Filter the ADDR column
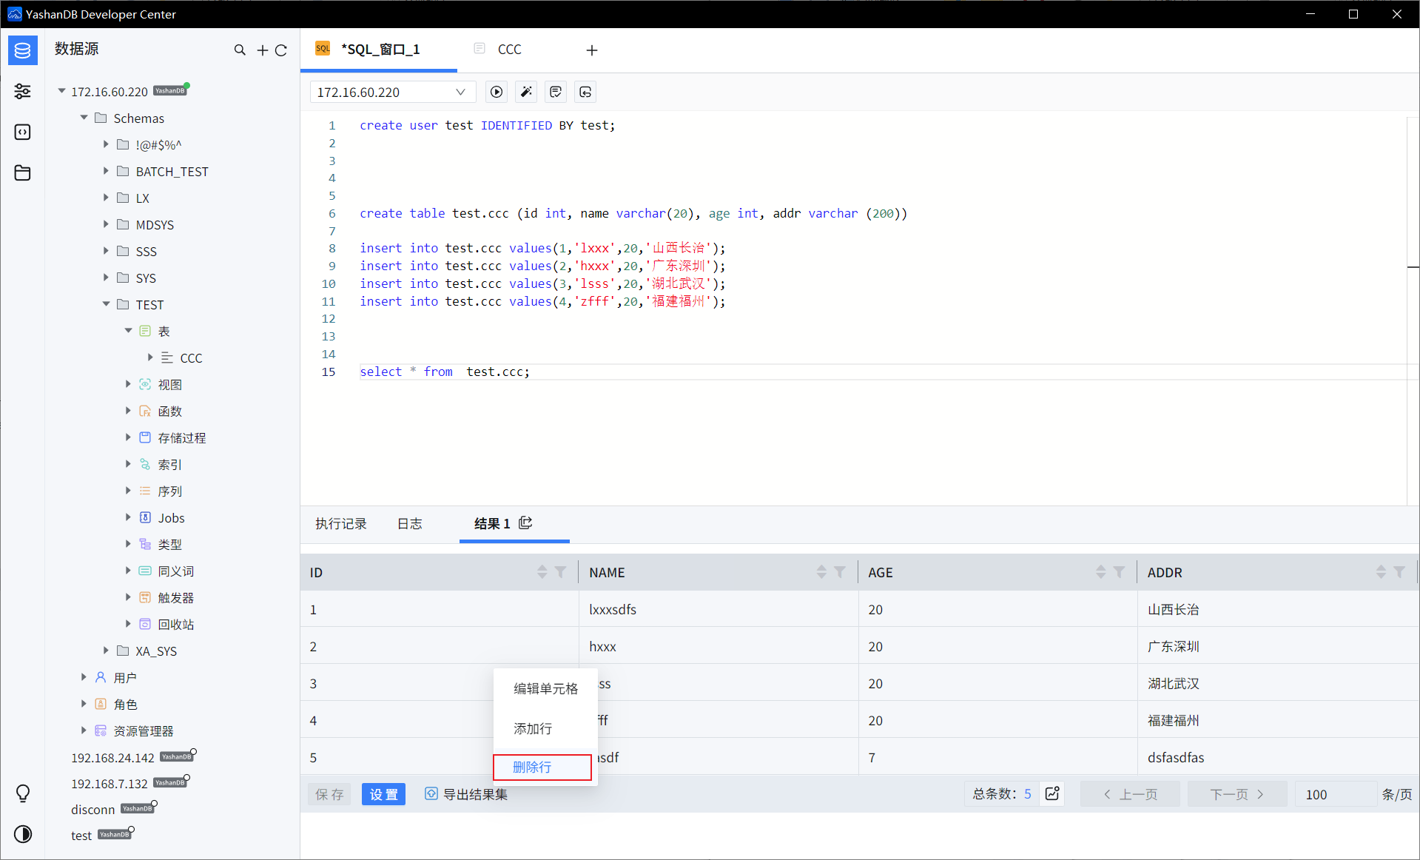Viewport: 1420px width, 860px height. click(x=1399, y=571)
